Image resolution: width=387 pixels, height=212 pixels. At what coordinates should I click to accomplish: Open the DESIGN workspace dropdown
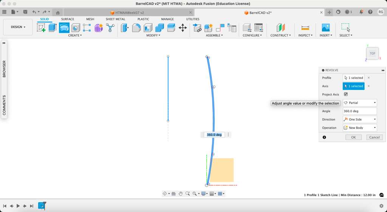click(18, 27)
